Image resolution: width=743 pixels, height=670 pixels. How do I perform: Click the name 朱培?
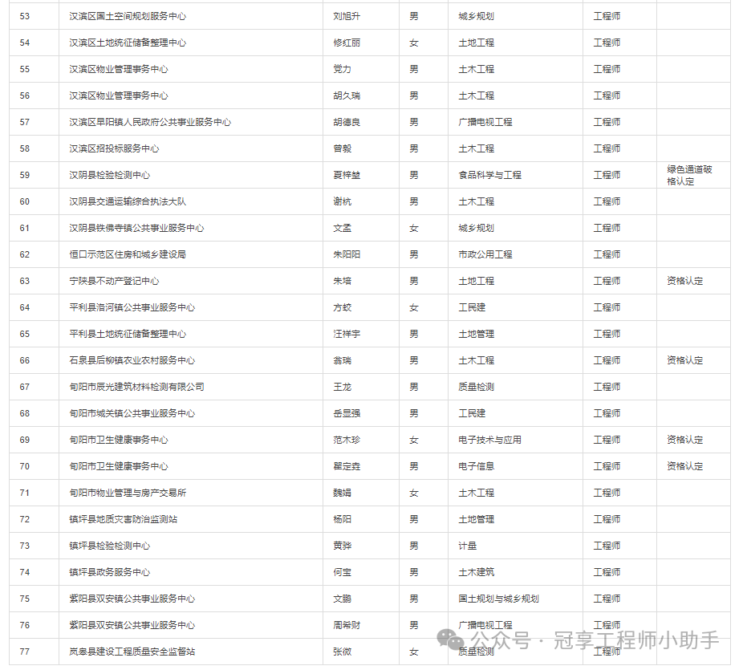[x=342, y=282]
